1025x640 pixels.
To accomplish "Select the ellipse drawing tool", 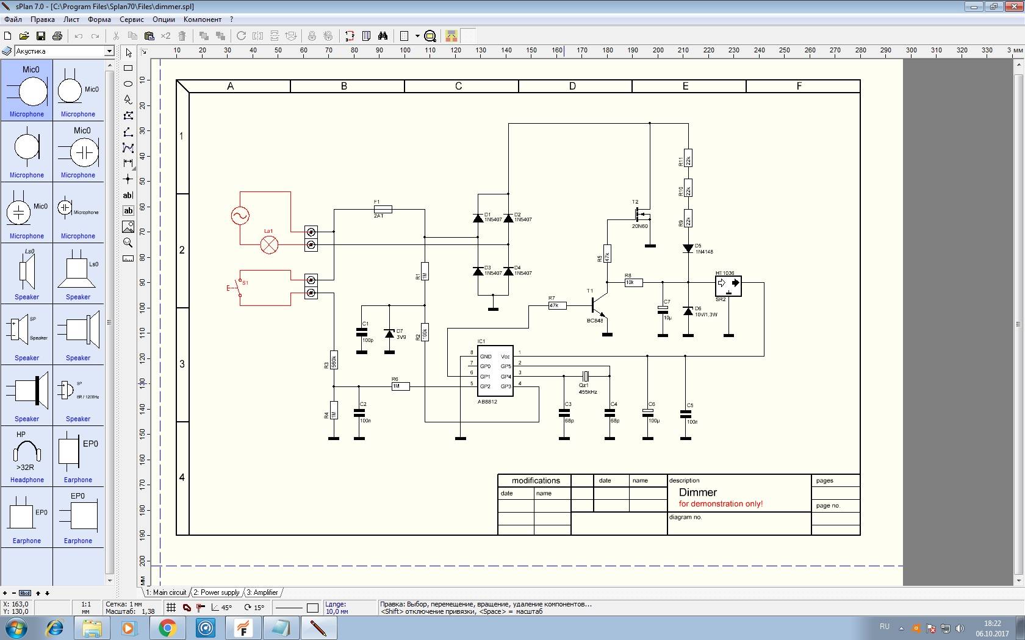I will [x=128, y=84].
